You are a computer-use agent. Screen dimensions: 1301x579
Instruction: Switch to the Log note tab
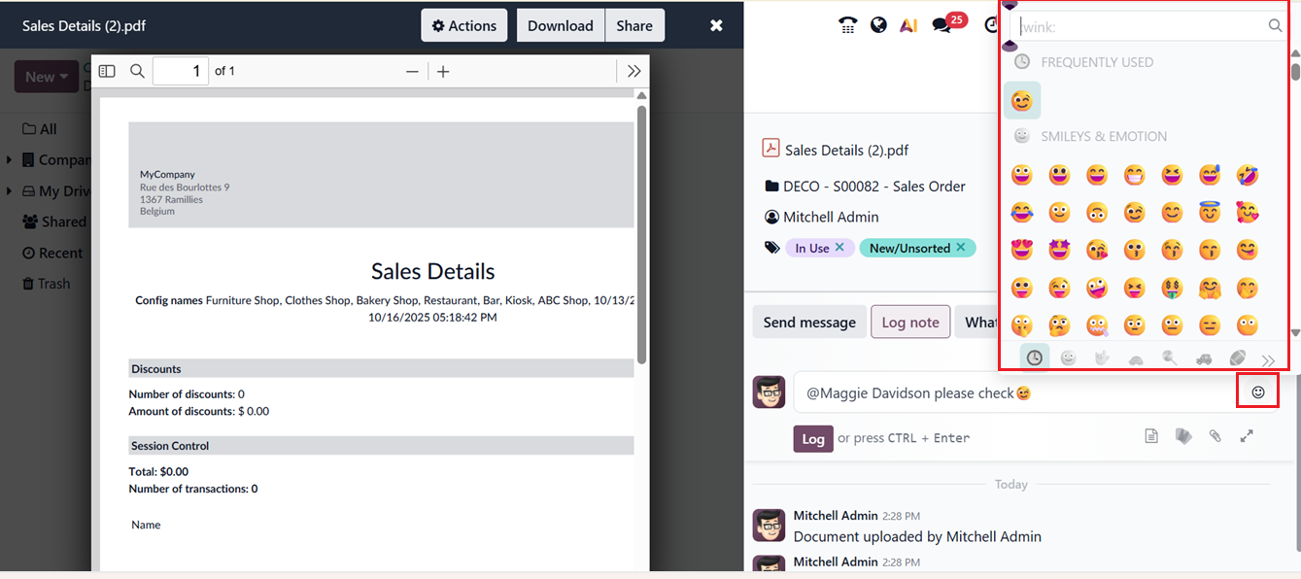coord(910,323)
